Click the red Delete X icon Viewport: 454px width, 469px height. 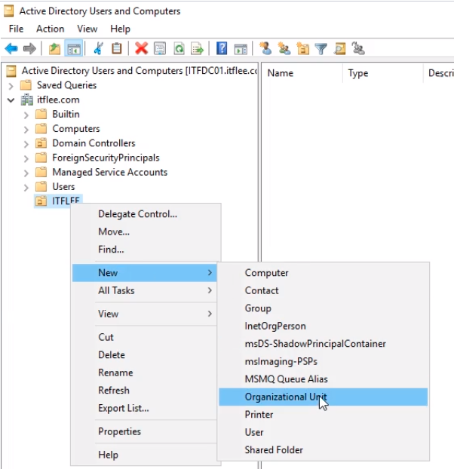pos(141,48)
